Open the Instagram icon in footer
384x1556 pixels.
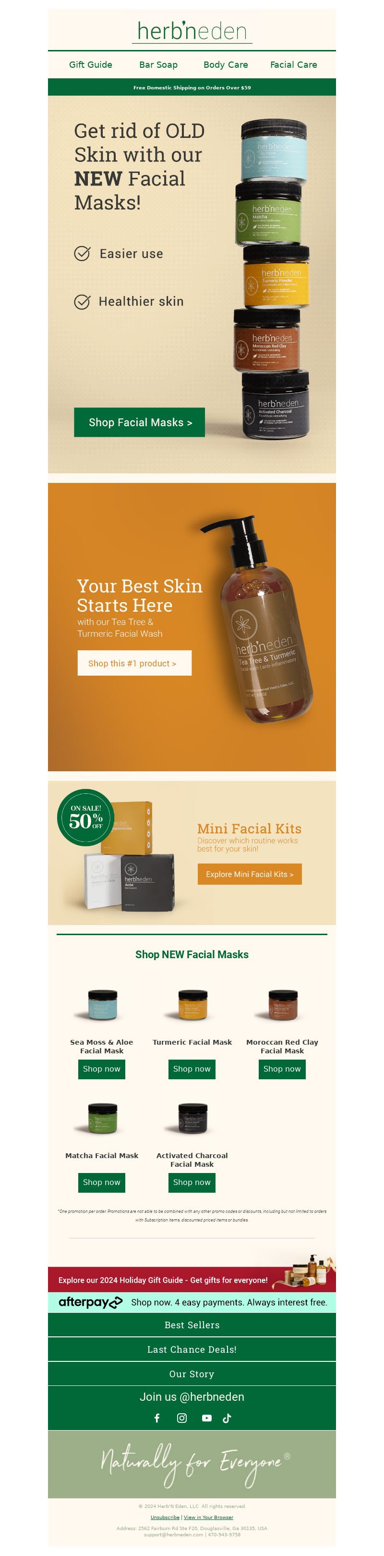pos(182,1418)
